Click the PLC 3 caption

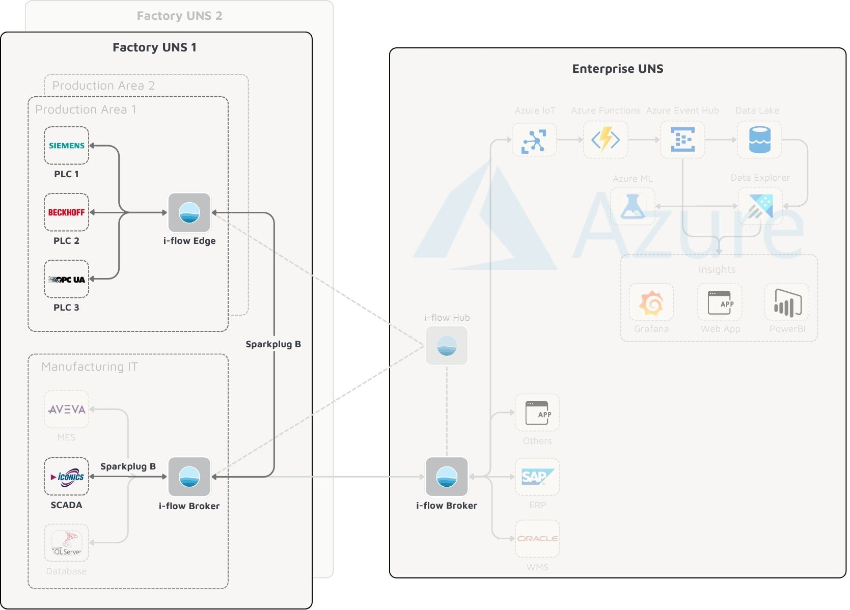[x=66, y=308]
